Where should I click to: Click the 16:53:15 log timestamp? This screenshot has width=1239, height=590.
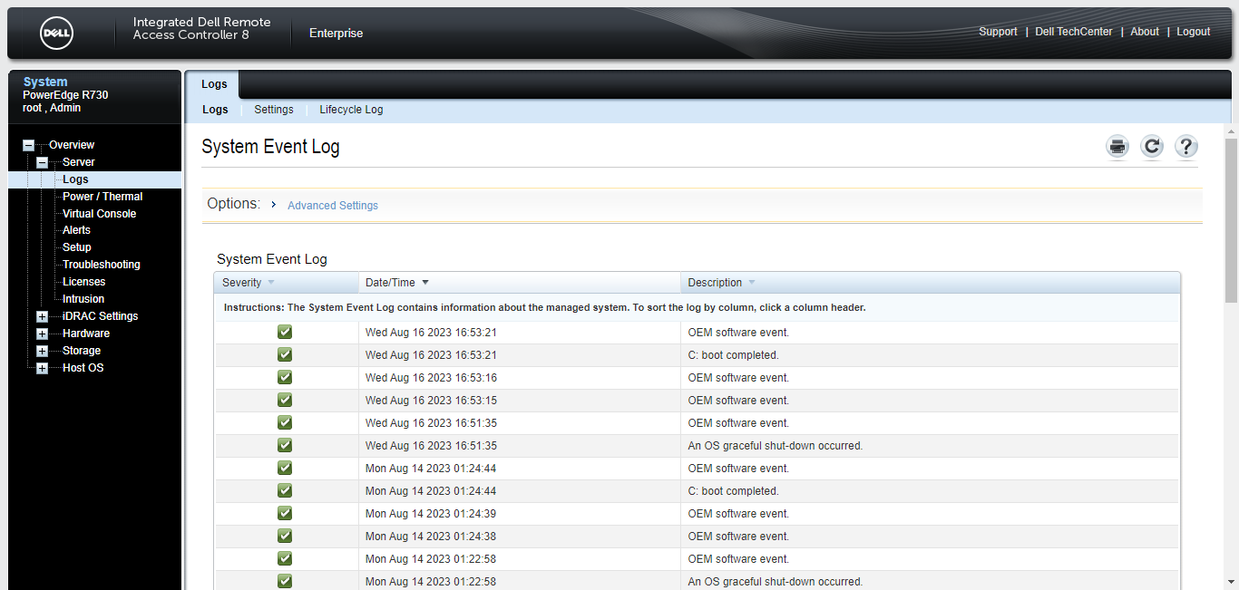click(431, 401)
